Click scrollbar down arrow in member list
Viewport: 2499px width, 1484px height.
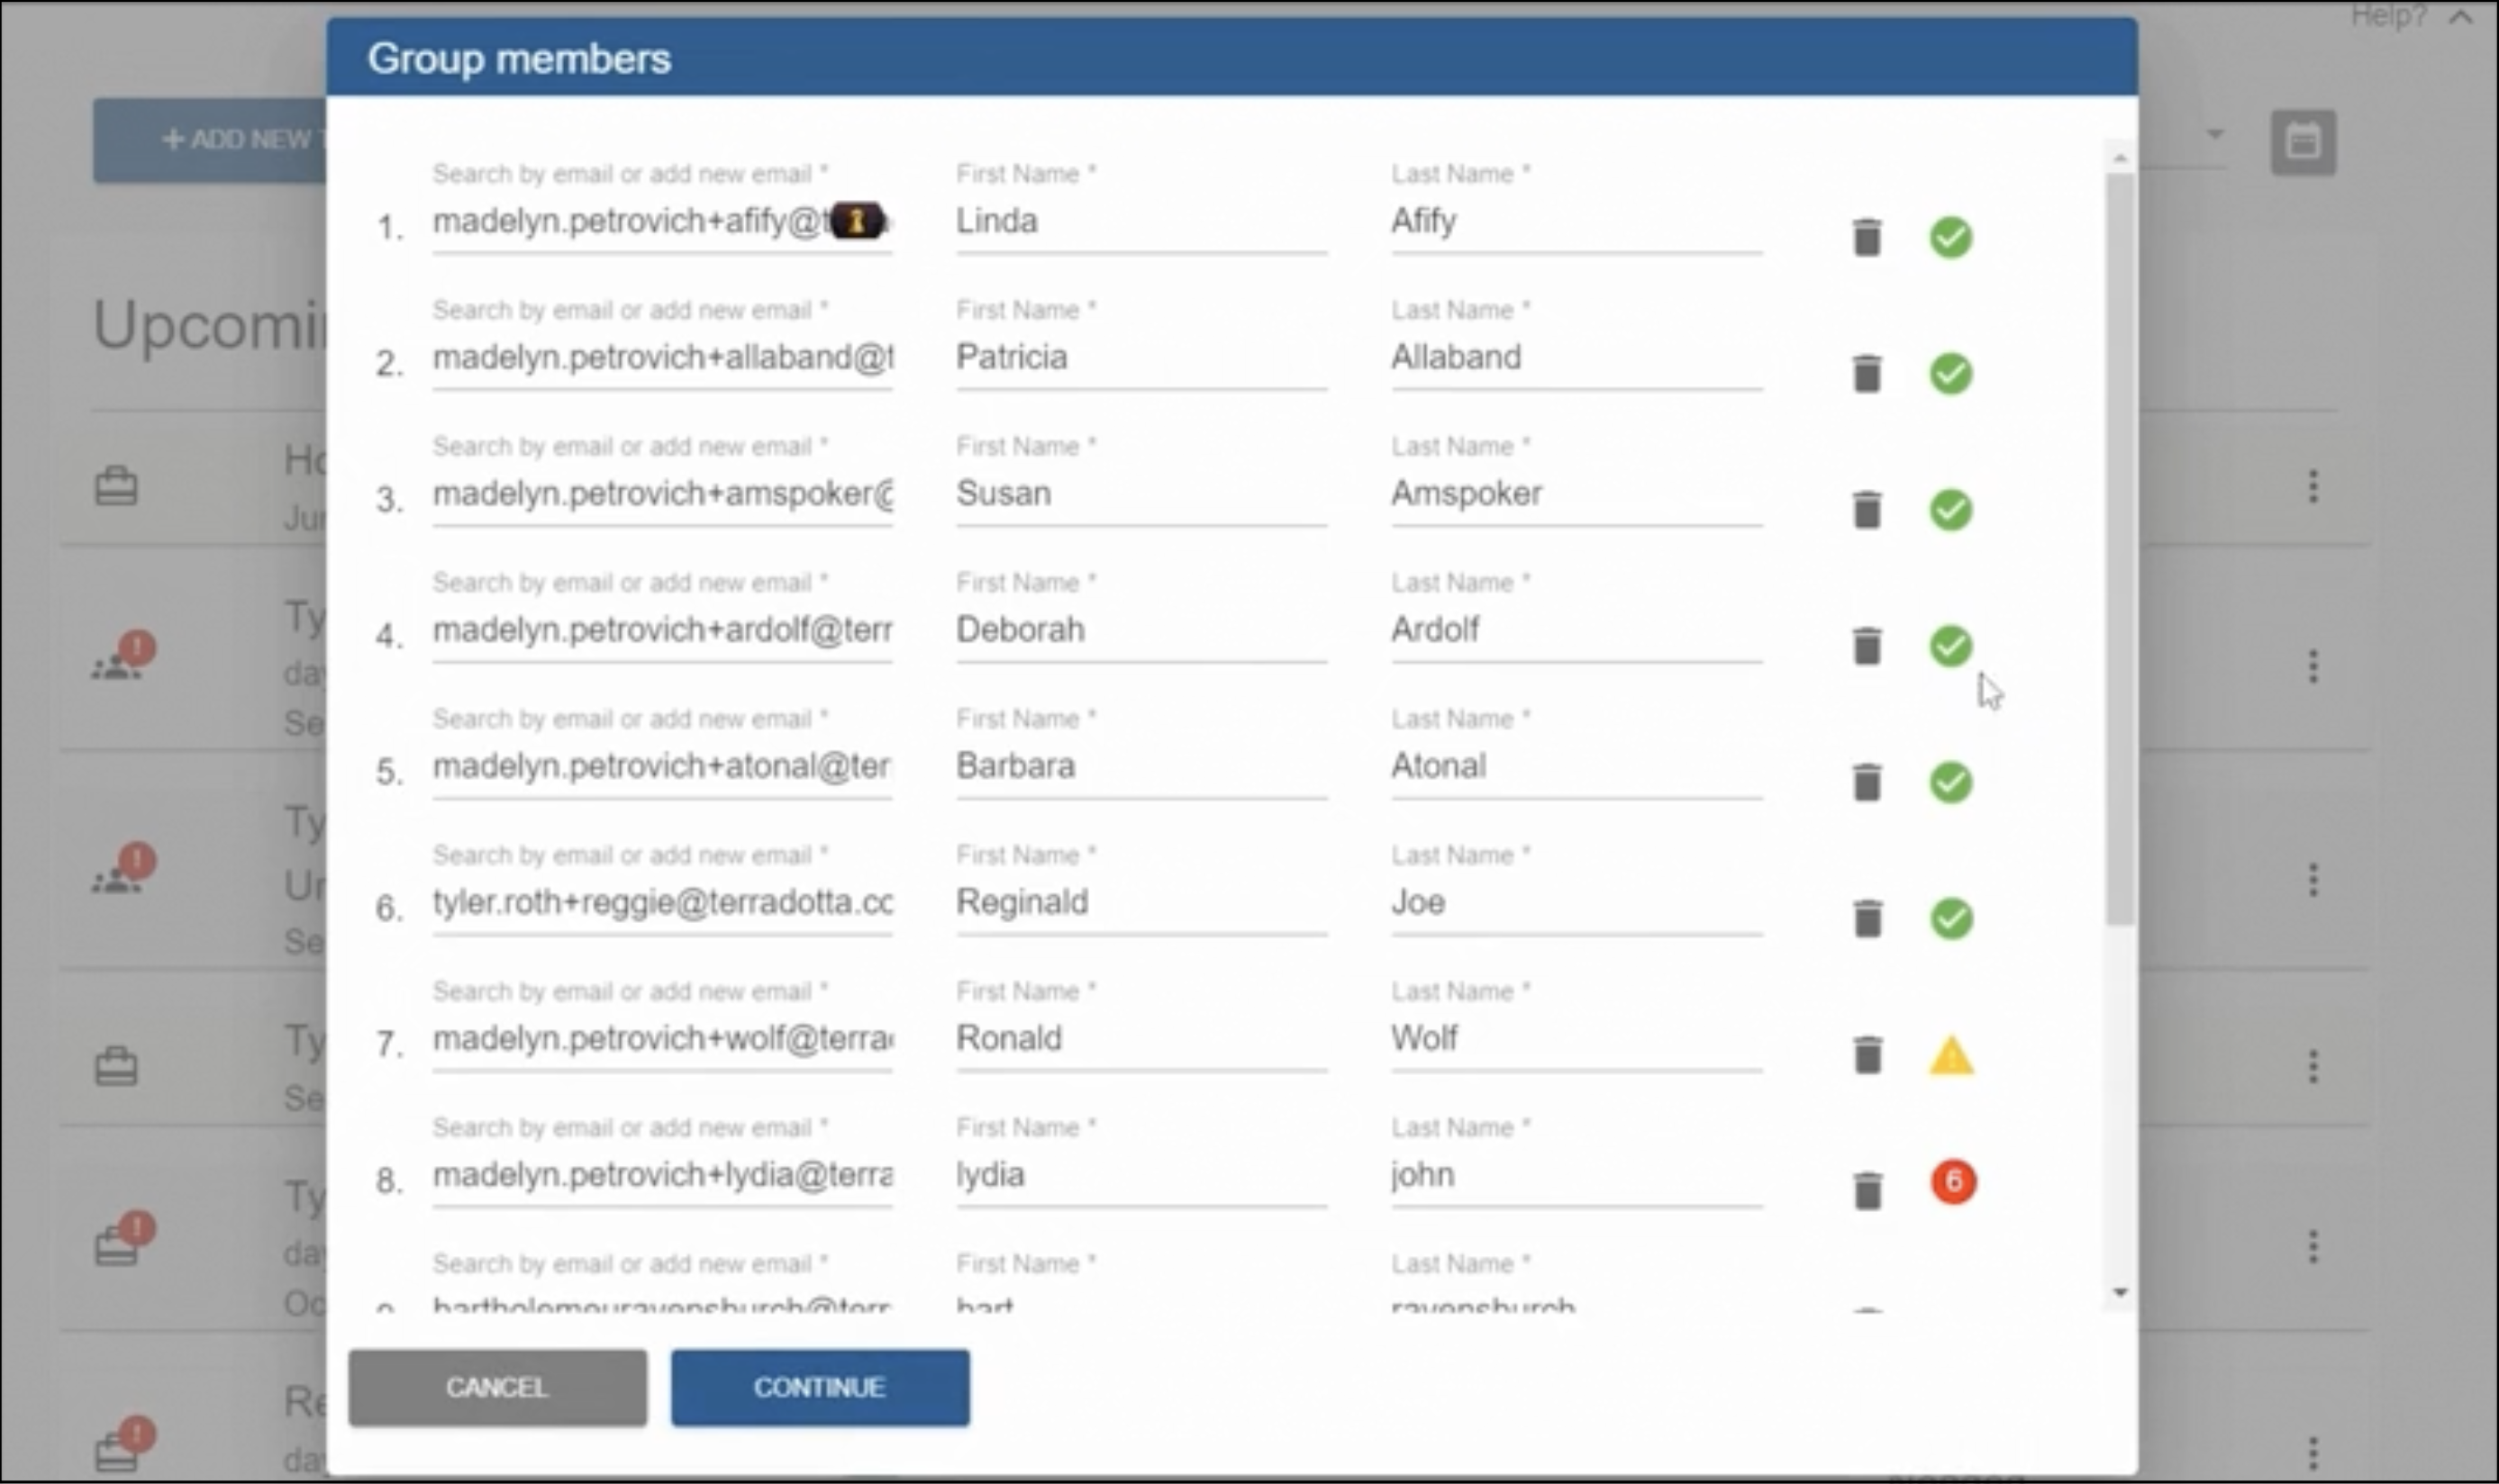click(x=2119, y=1292)
